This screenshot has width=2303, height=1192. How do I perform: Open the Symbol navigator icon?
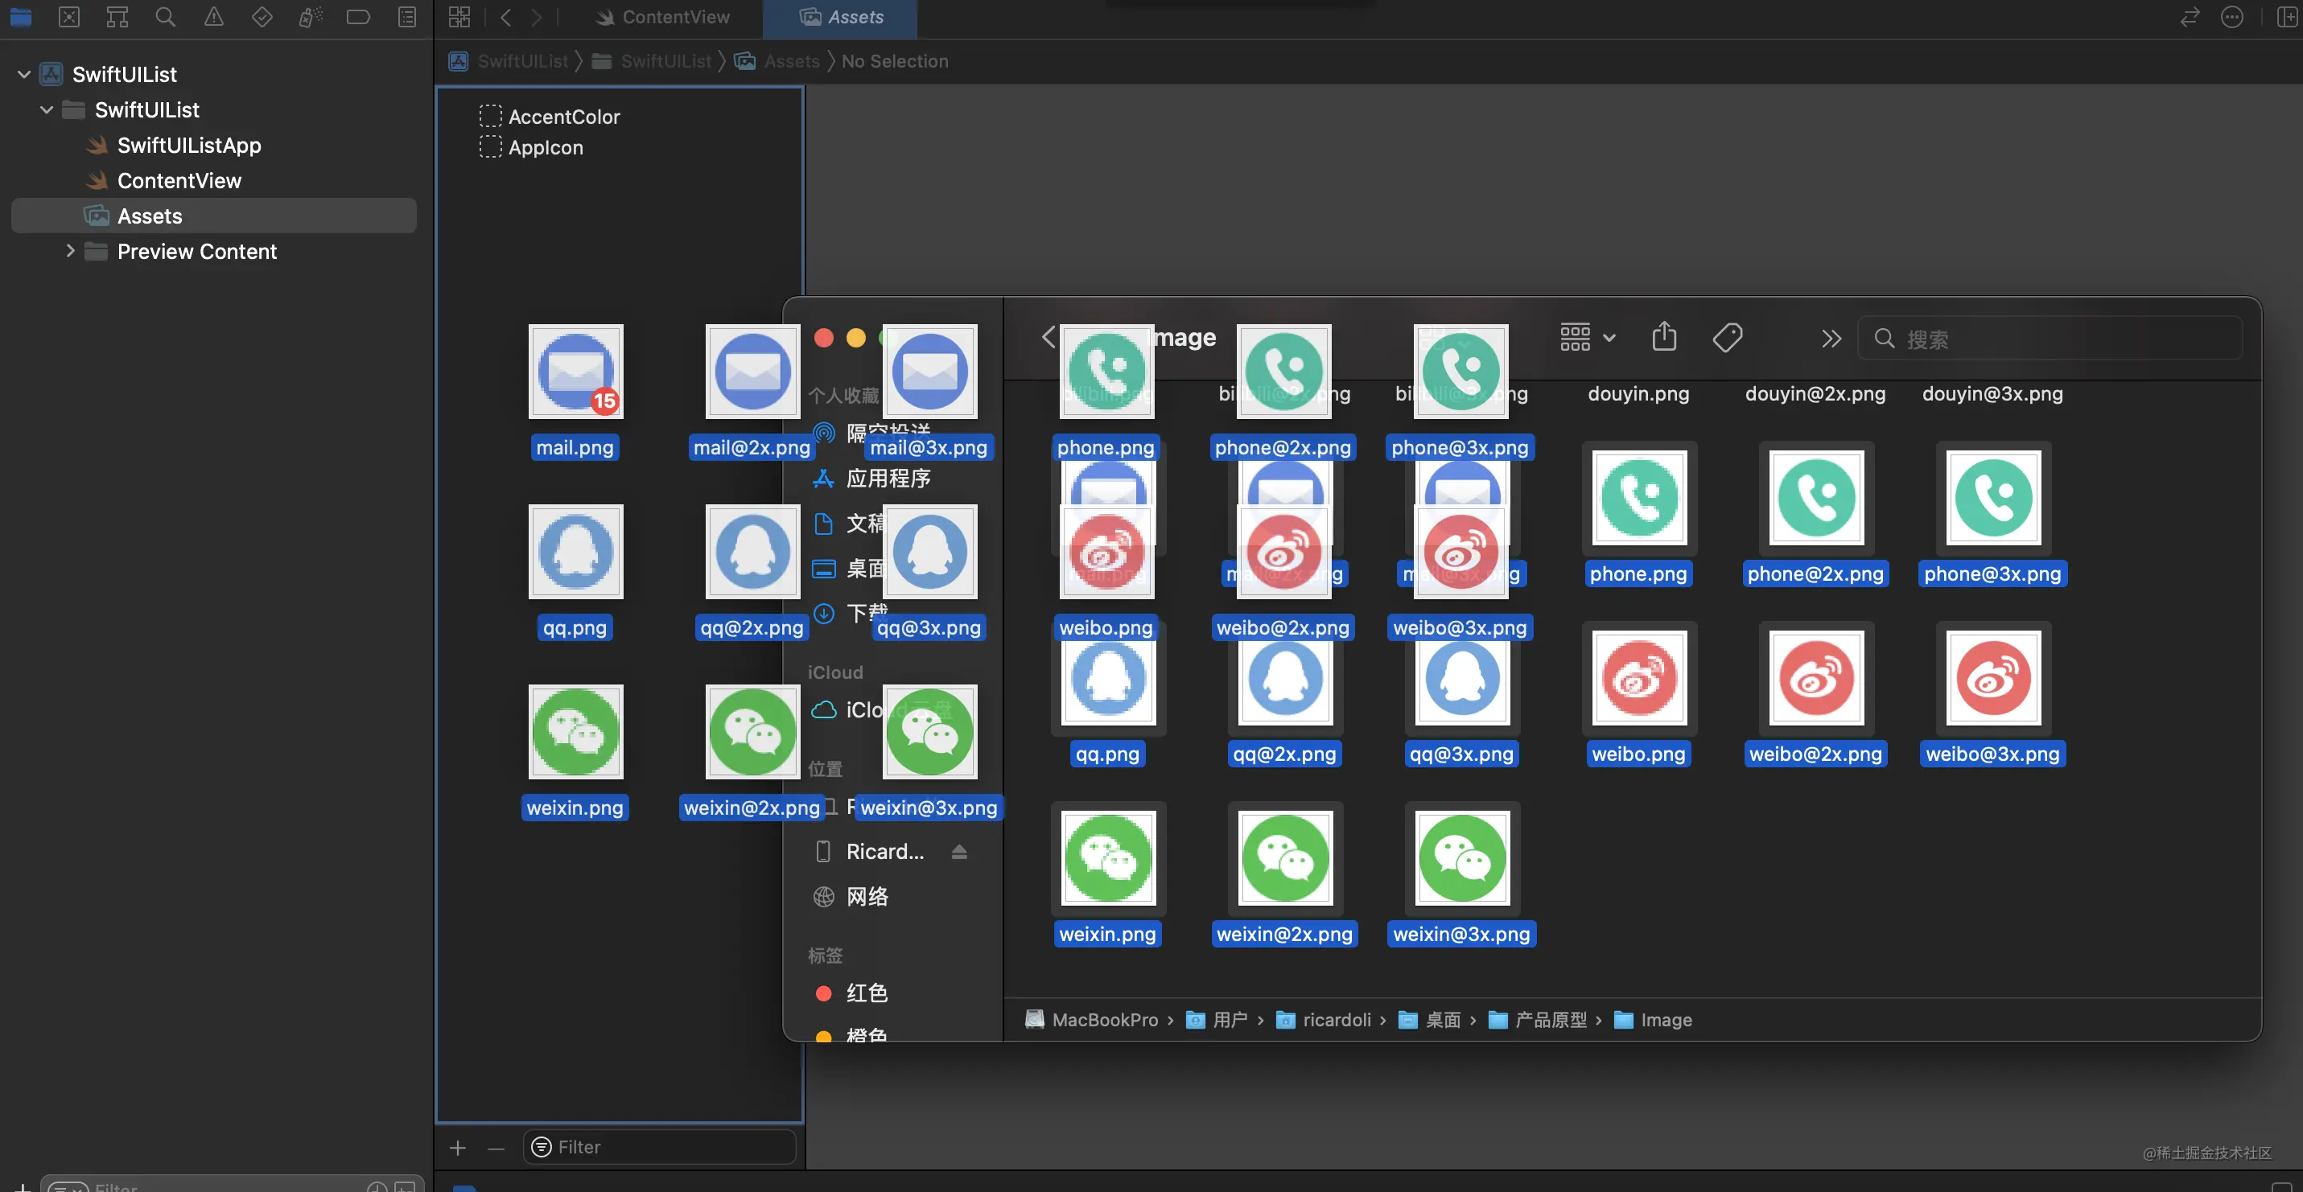[x=117, y=17]
